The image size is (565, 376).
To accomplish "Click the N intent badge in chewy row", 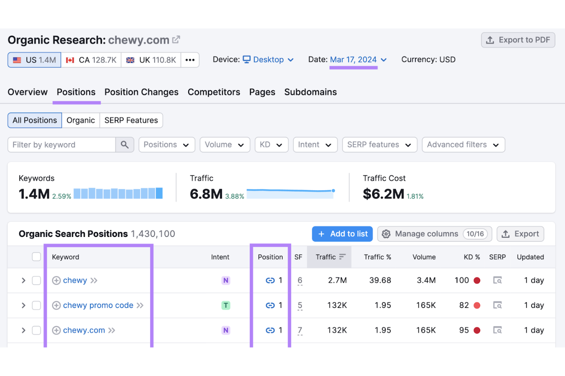I will [x=226, y=280].
